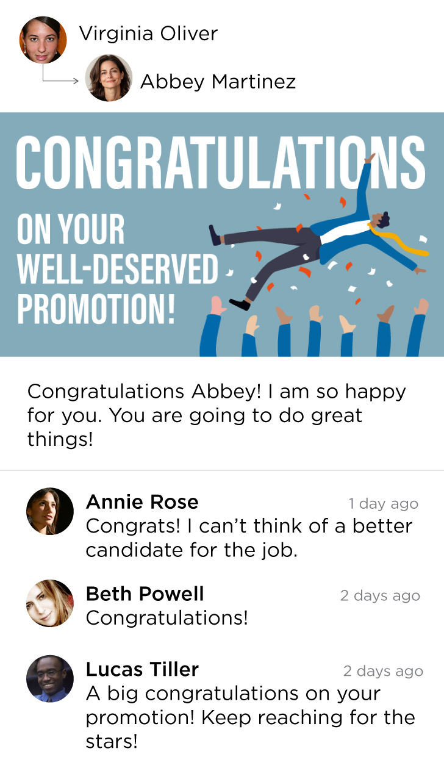Select the Lucas Tiller commenter name
This screenshot has height=779, width=444.
coord(142,669)
